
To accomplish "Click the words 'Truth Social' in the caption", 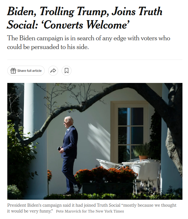I will [109, 205].
